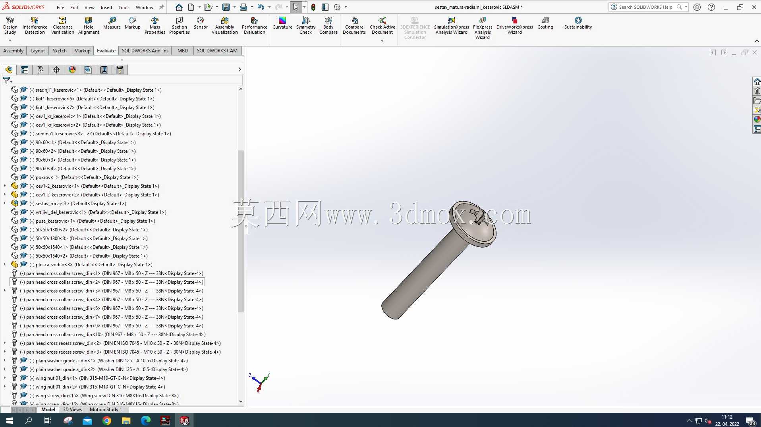Open Chrome from the taskbar
This screenshot has height=427, width=761.
coord(107,420)
